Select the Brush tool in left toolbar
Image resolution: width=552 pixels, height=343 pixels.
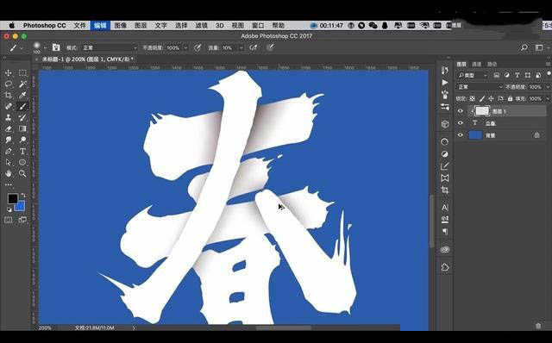click(x=22, y=106)
